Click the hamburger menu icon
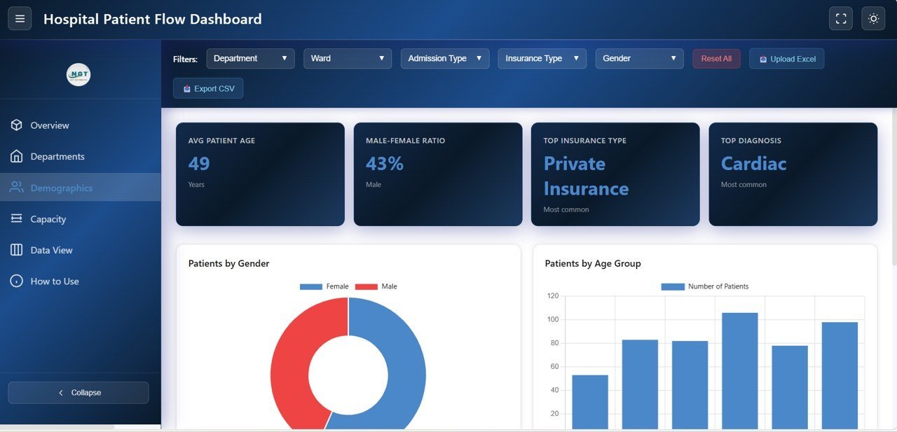 (x=20, y=19)
